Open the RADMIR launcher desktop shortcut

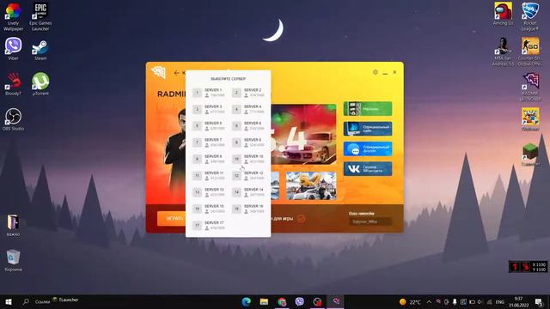click(x=530, y=87)
